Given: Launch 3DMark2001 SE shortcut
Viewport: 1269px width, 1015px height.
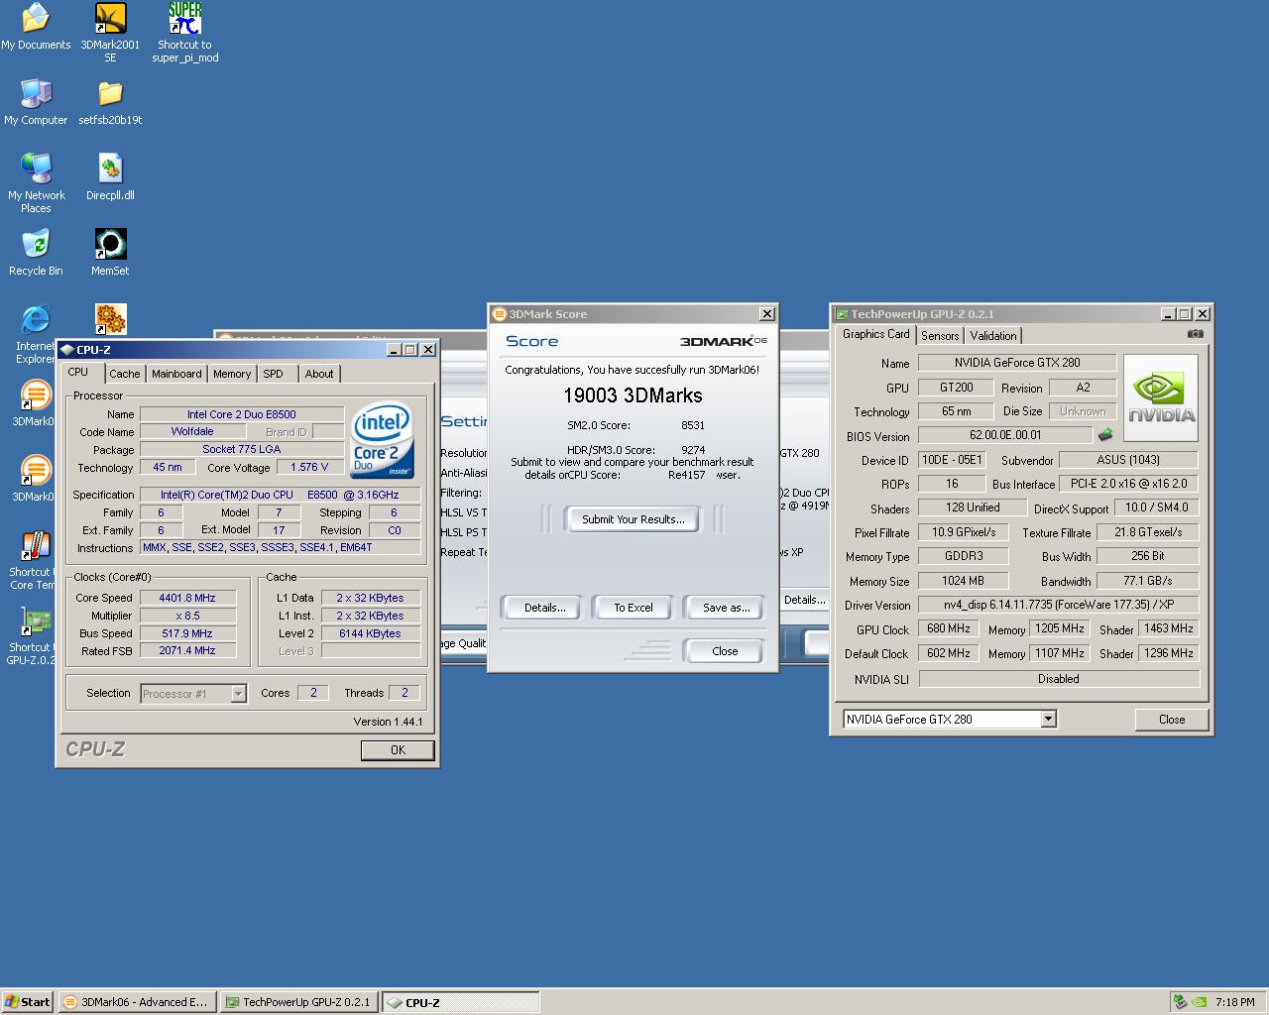Looking at the screenshot, I should tap(110, 33).
